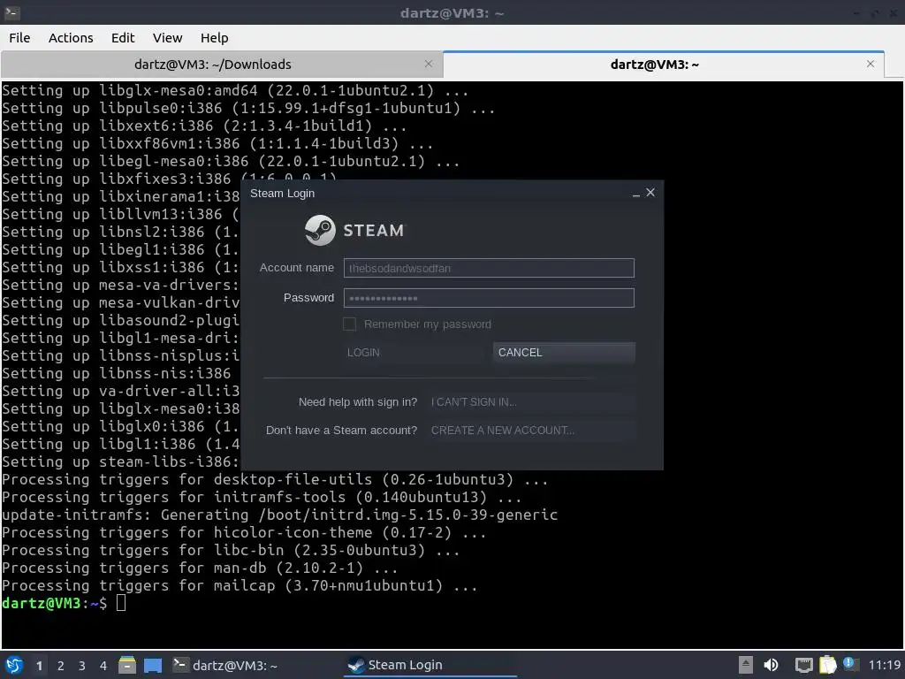Open the file manager from taskbar
The height and width of the screenshot is (679, 905).
tap(127, 665)
